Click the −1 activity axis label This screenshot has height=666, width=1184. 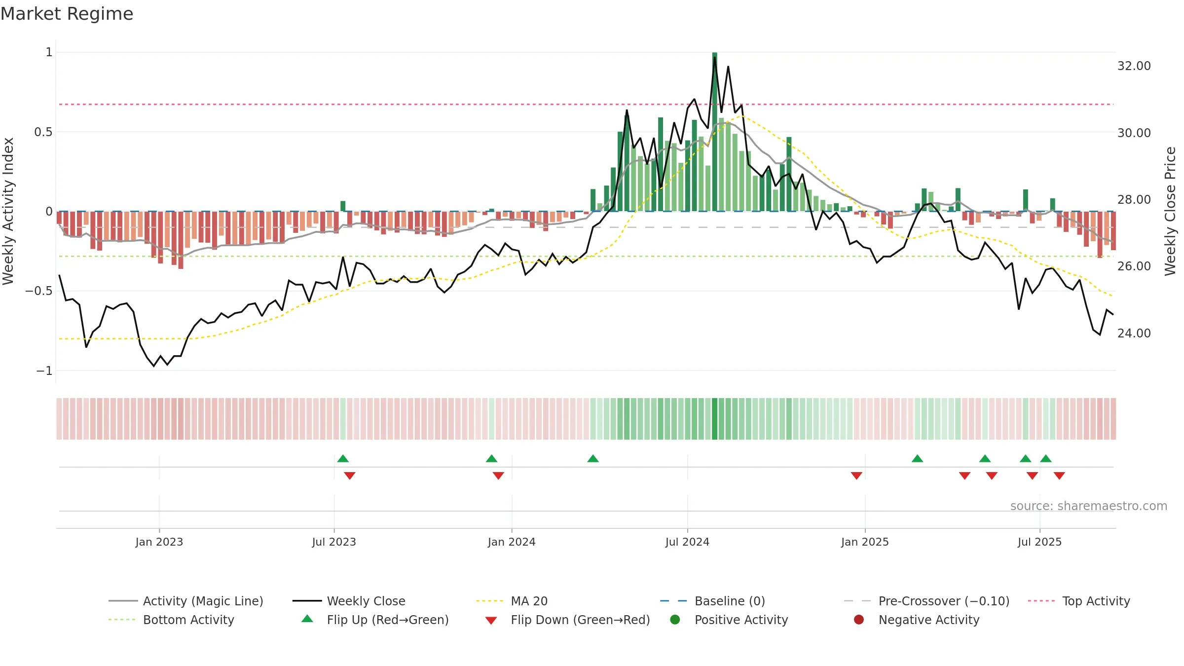click(x=44, y=371)
